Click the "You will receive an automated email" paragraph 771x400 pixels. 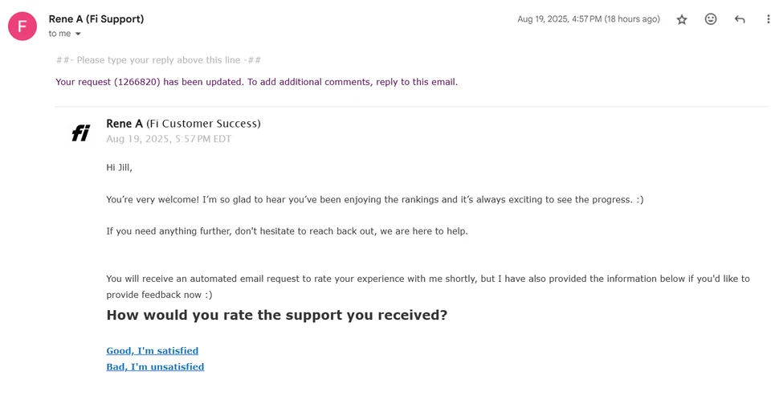427,279
